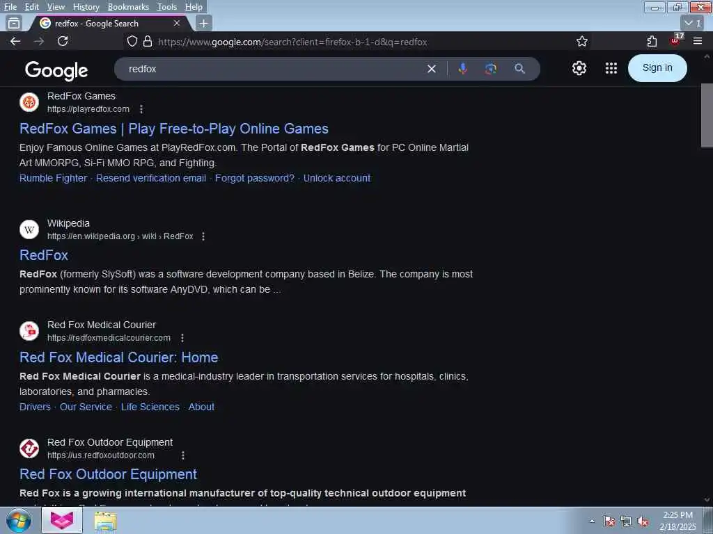Image resolution: width=713 pixels, height=534 pixels.
Task: Open the File menu
Action: pos(10,7)
